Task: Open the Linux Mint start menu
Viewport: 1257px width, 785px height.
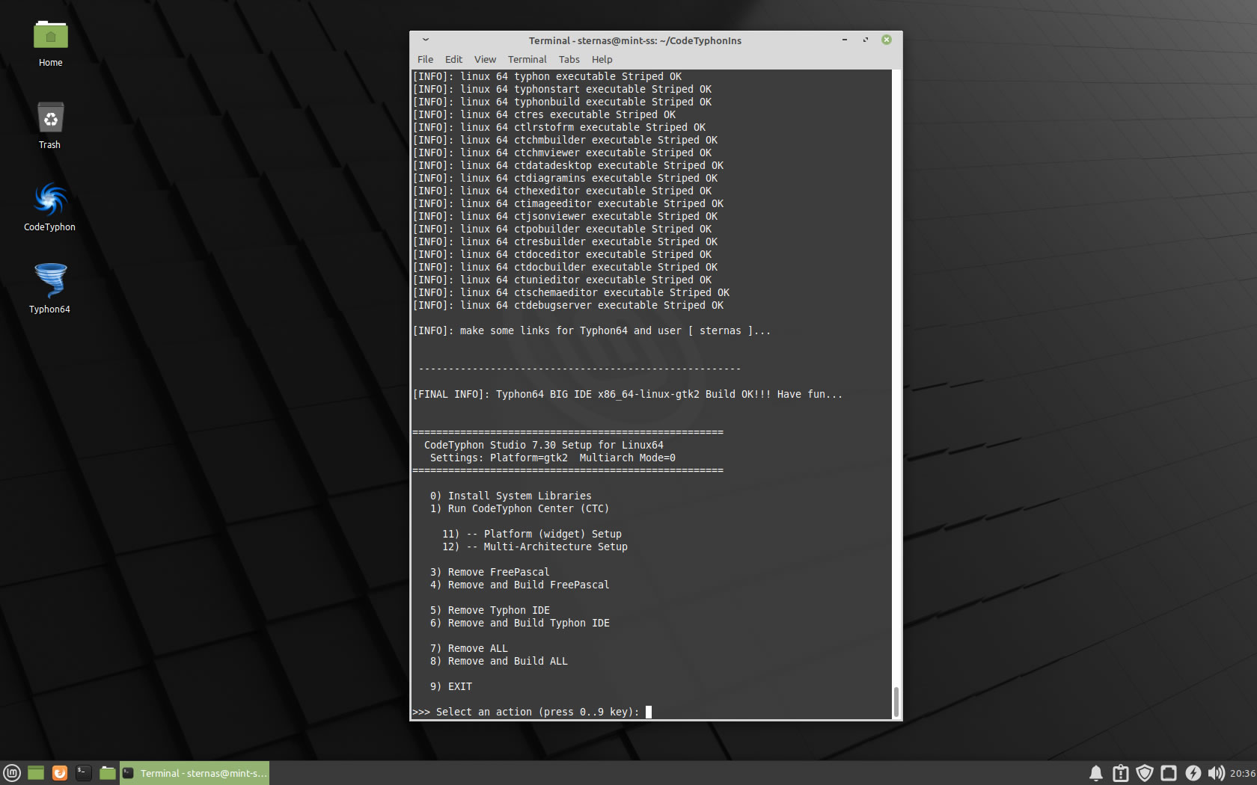Action: coord(12,773)
